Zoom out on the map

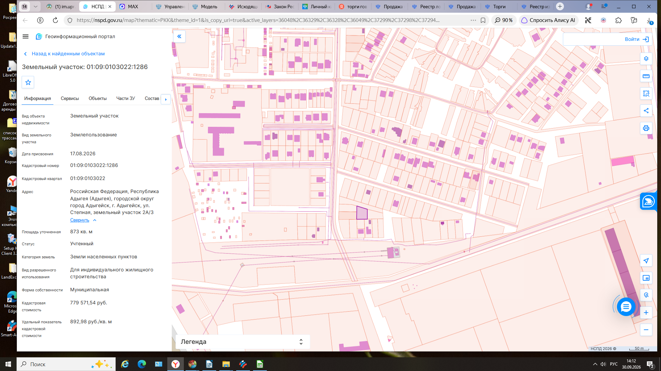646,330
